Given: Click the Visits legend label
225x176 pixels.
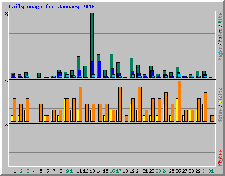Looking at the screenshot, I should [x=220, y=95].
